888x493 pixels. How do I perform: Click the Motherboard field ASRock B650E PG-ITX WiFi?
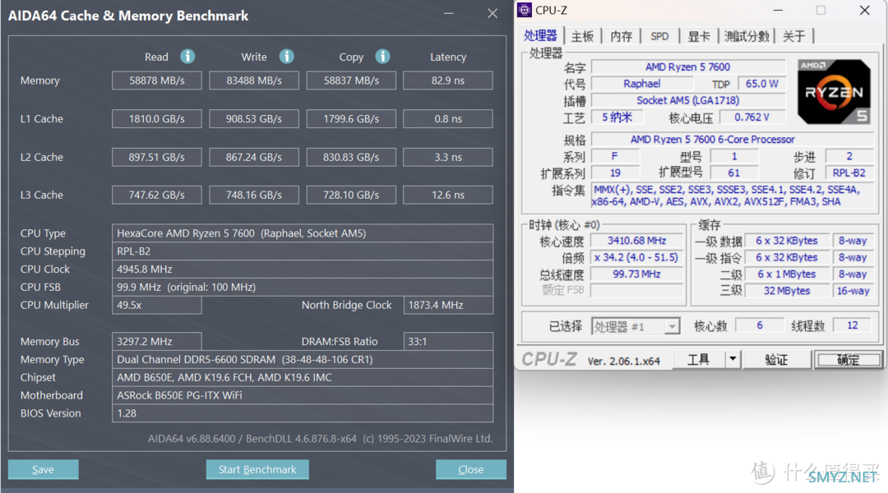point(303,395)
